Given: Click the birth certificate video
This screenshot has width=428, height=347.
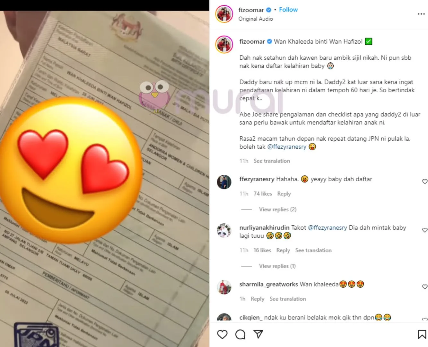Looking at the screenshot, I should click(105, 179).
